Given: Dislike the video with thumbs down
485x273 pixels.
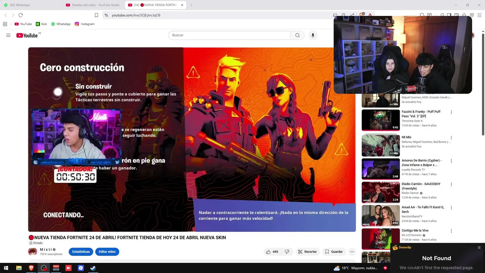Looking at the screenshot, I should [x=287, y=252].
